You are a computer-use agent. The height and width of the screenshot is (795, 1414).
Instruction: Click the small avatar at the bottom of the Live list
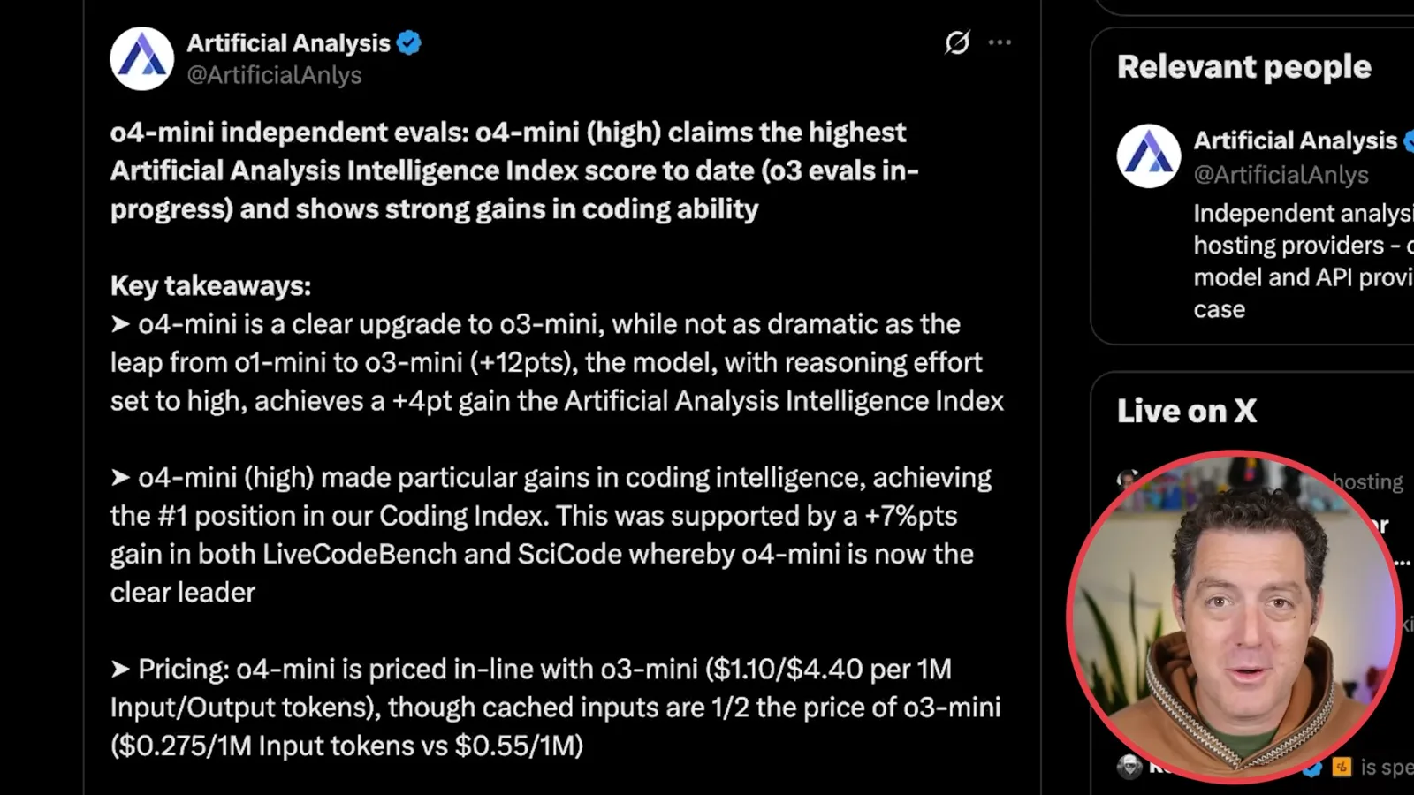coord(1129,766)
